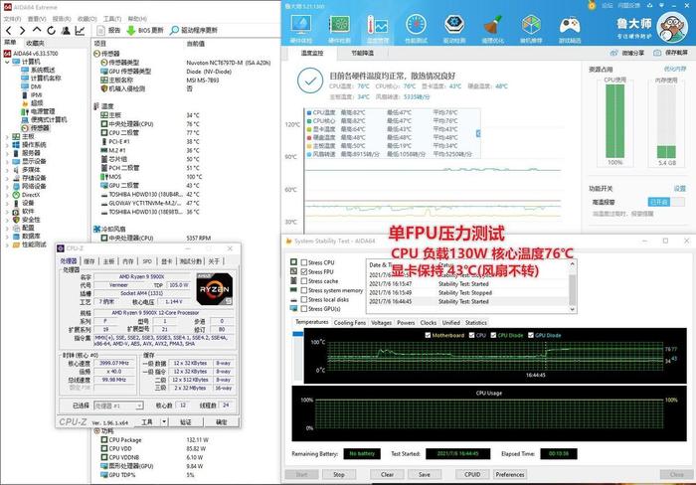Click the blue graph zoom slider
Image resolution: width=696 pixels, height=485 pixels.
coord(298,334)
